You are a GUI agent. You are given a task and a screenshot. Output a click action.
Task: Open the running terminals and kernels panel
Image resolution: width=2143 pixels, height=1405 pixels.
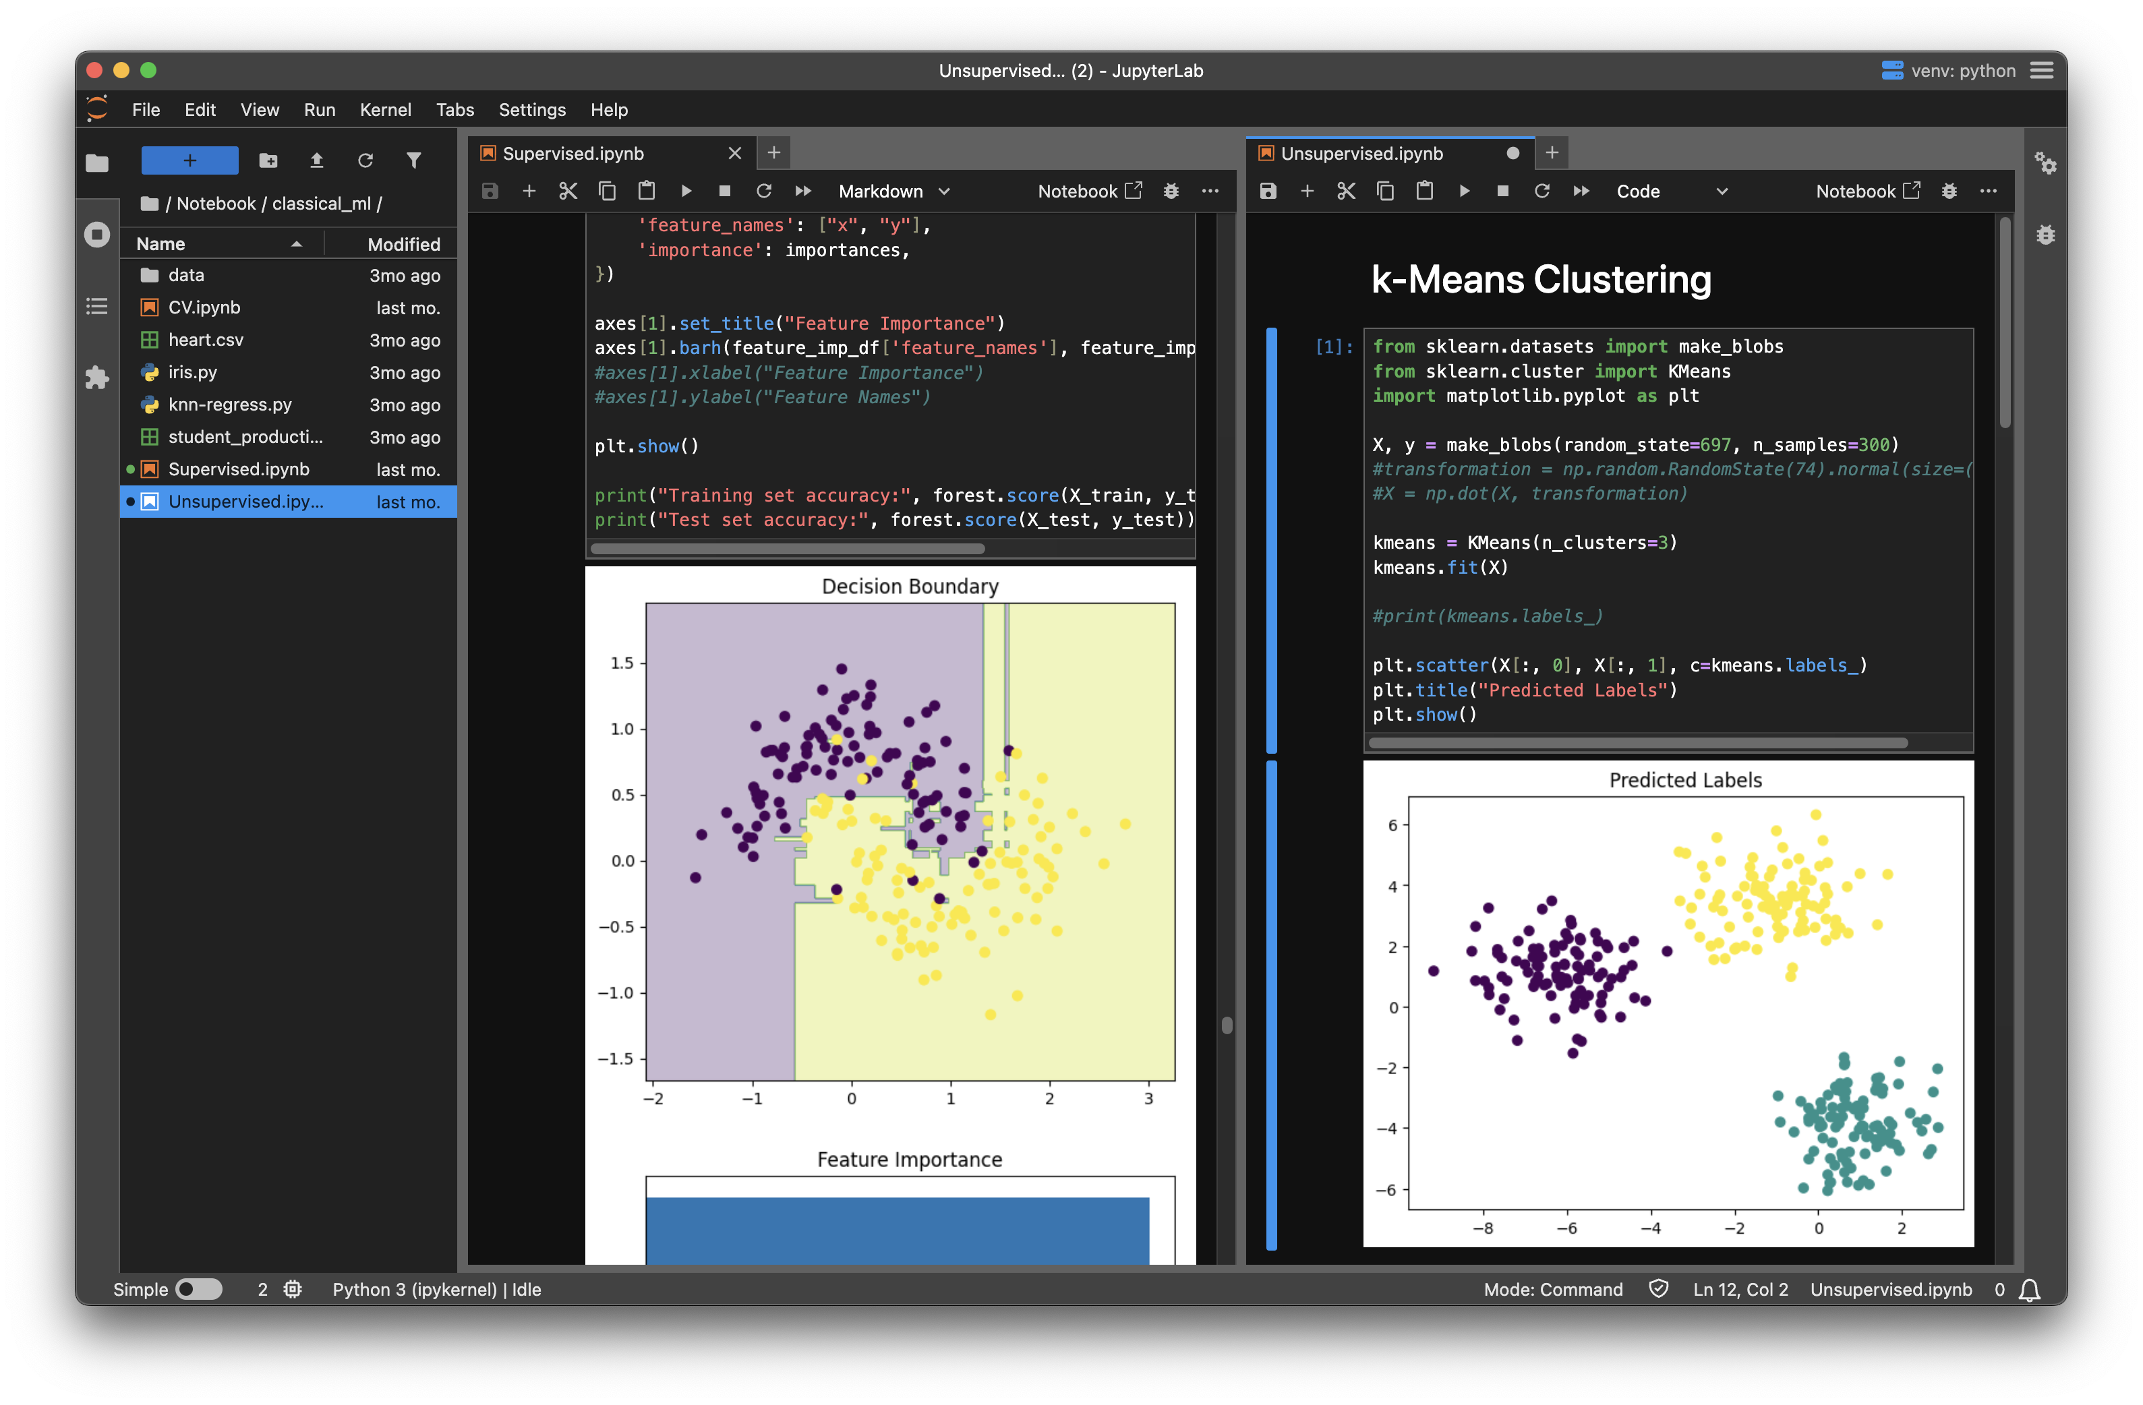point(97,235)
